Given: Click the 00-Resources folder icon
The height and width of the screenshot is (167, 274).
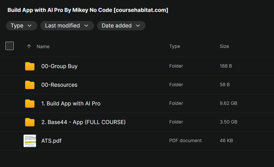Looking at the screenshot, I should (30, 85).
